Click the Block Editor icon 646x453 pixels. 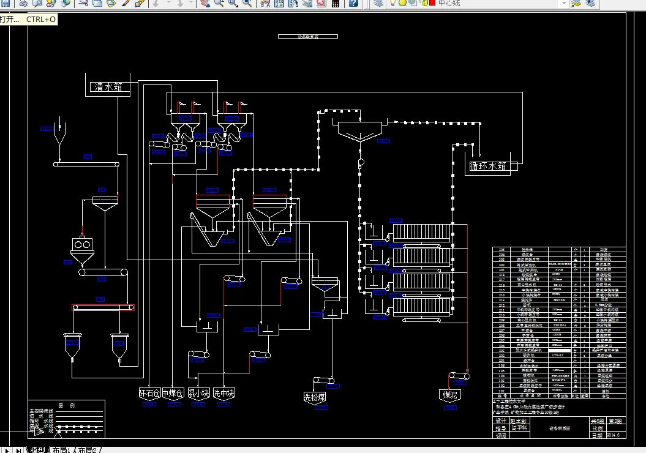pyautogui.click(x=140, y=3)
